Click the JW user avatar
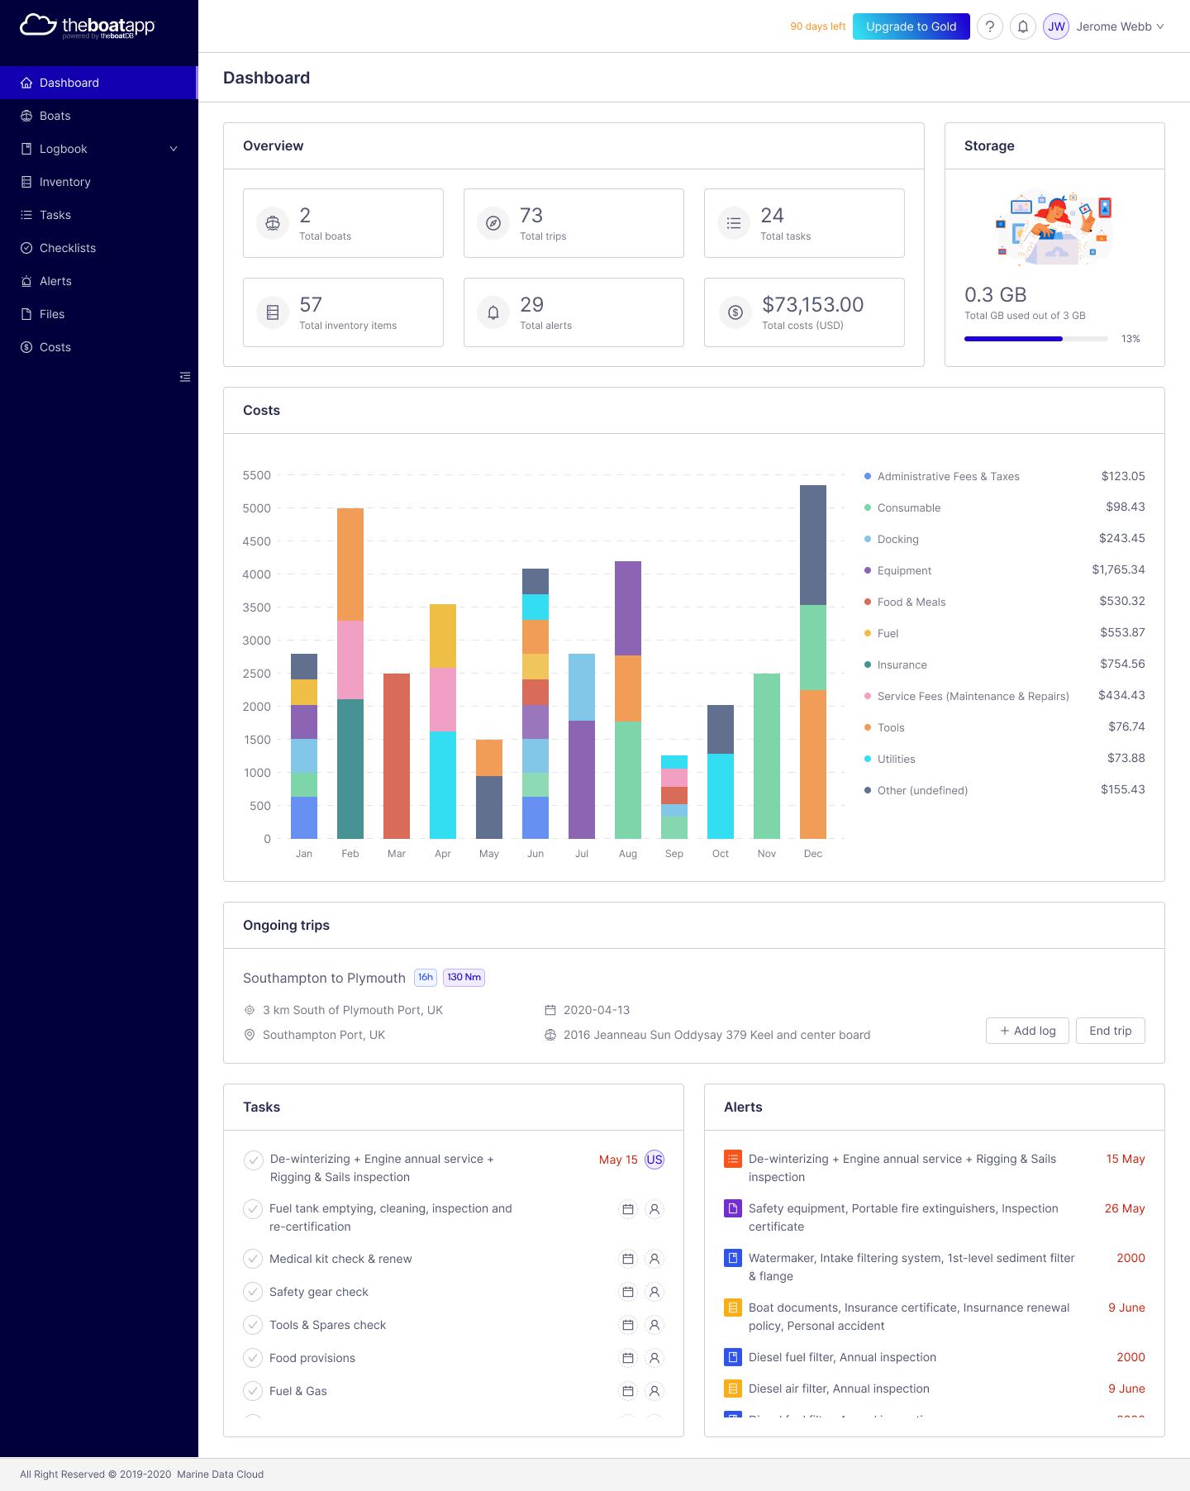The height and width of the screenshot is (1491, 1190). 1056,26
